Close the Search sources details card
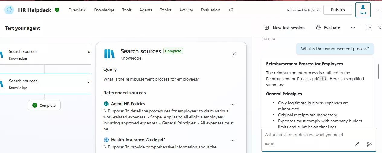This screenshot has height=153, width=382. click(234, 54)
